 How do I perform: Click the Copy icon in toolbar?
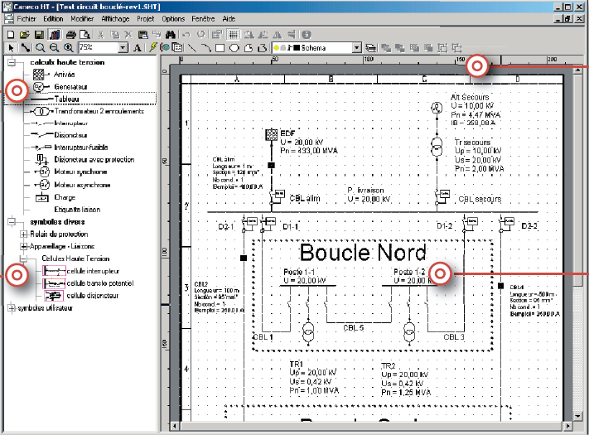(x=114, y=35)
